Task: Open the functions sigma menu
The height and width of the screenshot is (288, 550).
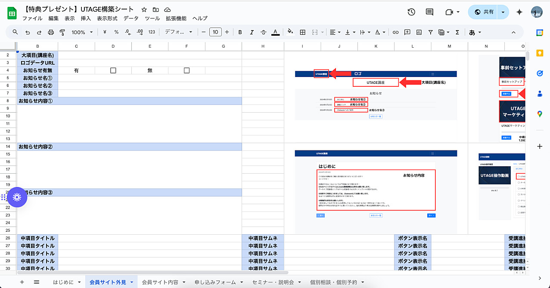Action: tap(457, 32)
